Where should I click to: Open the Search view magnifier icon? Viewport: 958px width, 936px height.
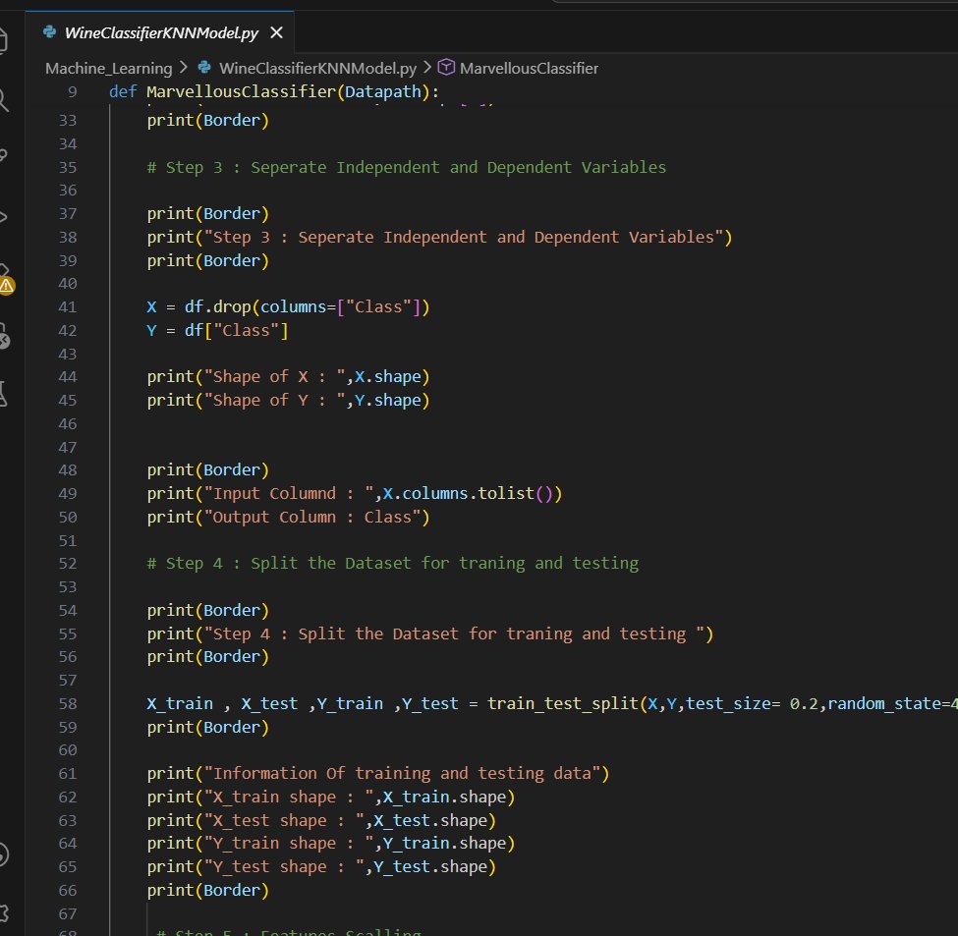4,98
